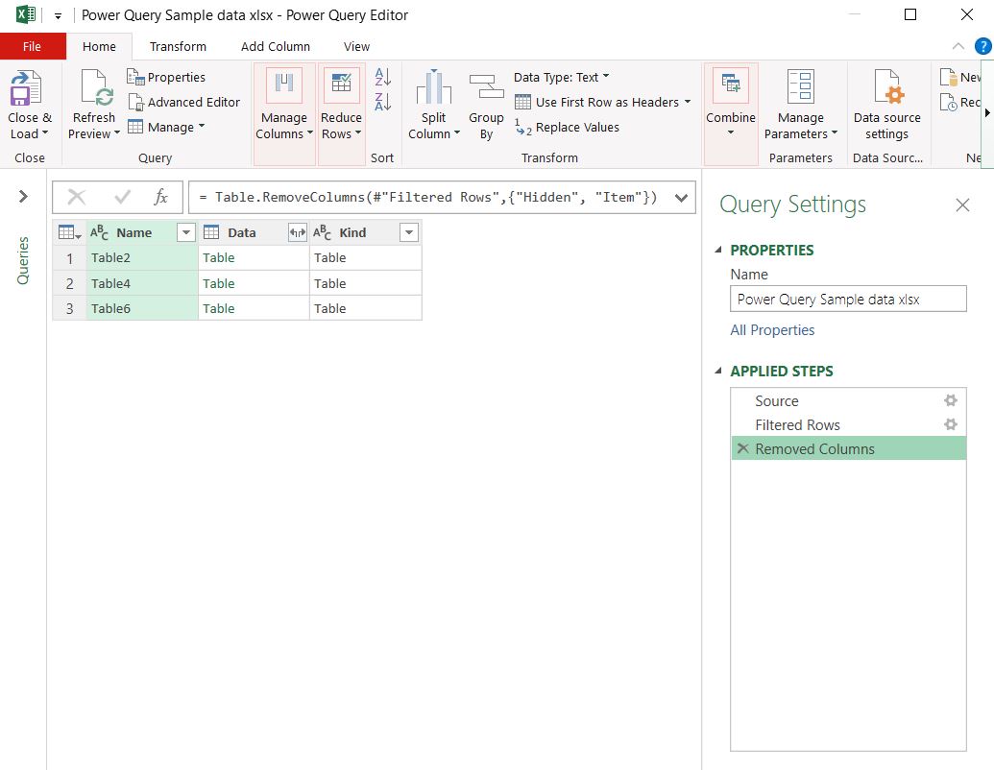Image resolution: width=994 pixels, height=770 pixels.
Task: Switch to the Home tab
Action: point(99,46)
